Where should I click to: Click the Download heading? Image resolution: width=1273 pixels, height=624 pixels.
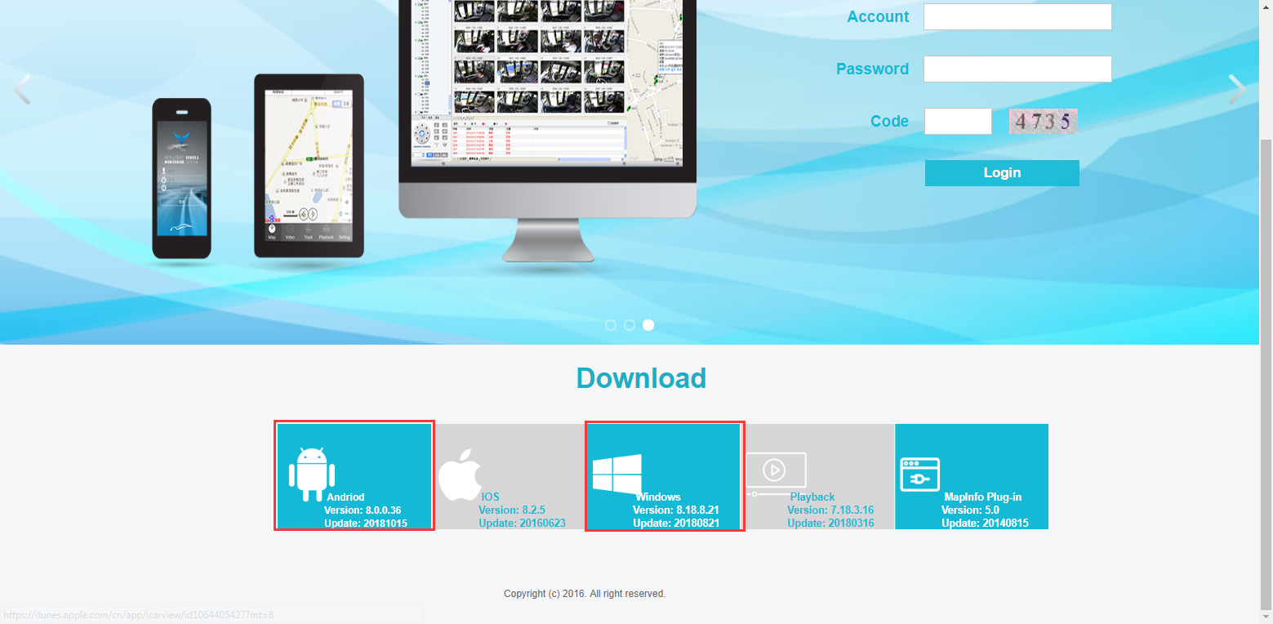[x=641, y=378]
